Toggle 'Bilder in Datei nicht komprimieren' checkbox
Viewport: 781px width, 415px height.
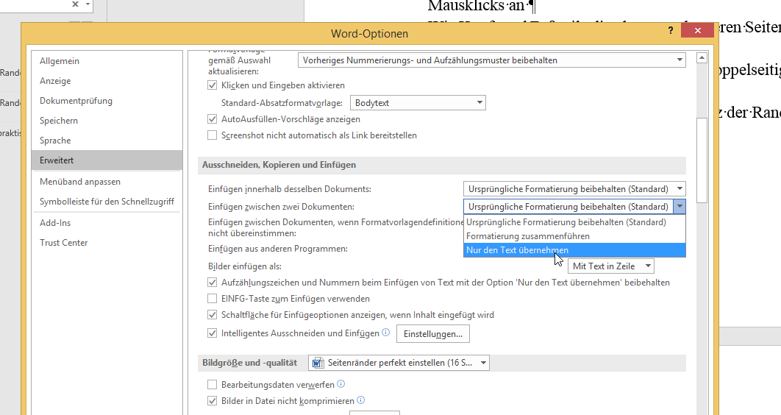pos(213,400)
